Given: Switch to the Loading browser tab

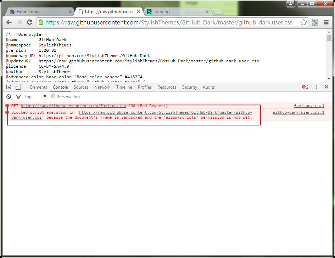Looking at the screenshot, I should tap(177, 12).
